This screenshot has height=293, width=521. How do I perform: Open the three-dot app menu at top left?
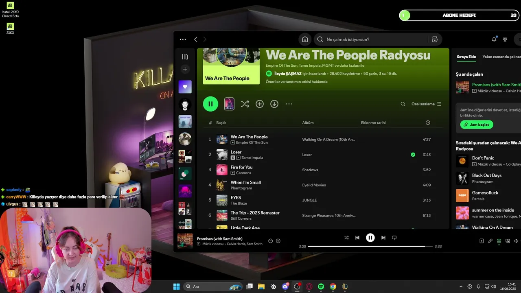click(183, 39)
